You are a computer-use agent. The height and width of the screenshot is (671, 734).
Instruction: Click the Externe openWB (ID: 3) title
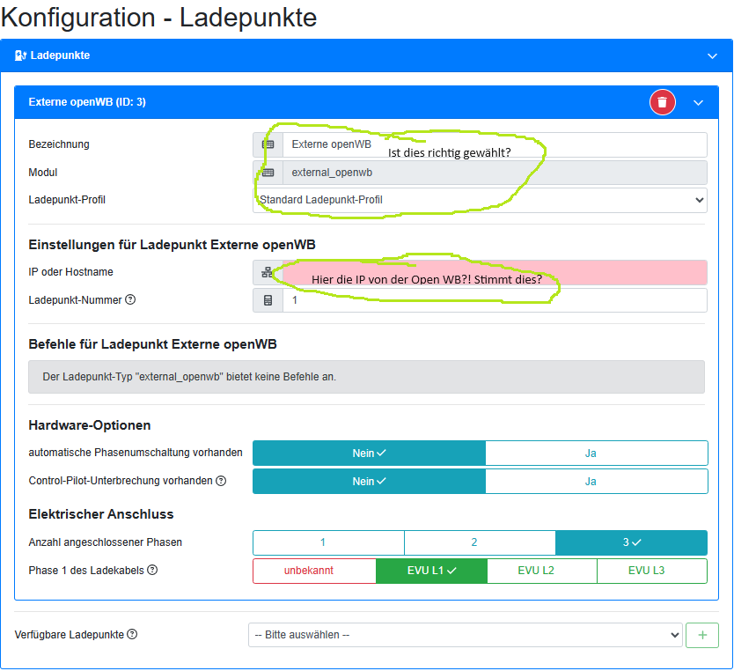coord(87,102)
